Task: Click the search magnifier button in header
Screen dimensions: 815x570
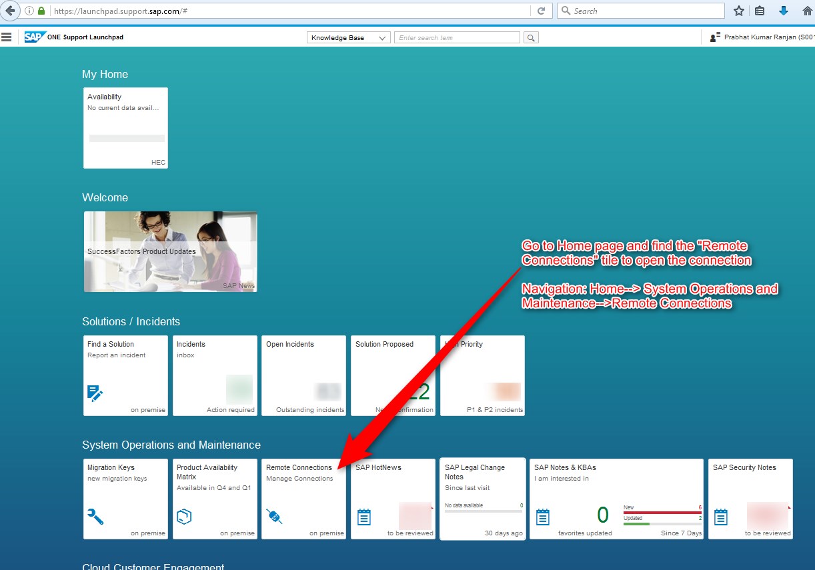Action: [531, 38]
